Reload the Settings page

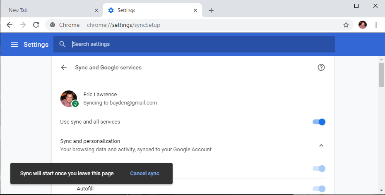coord(36,25)
